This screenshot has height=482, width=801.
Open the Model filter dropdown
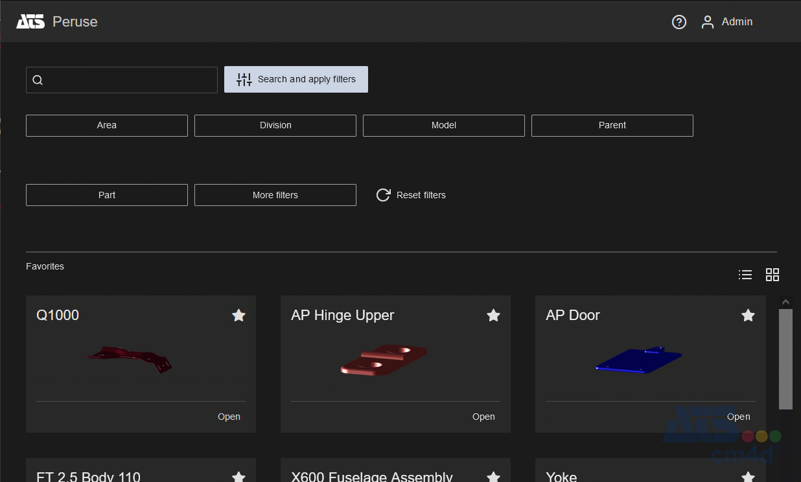click(444, 126)
